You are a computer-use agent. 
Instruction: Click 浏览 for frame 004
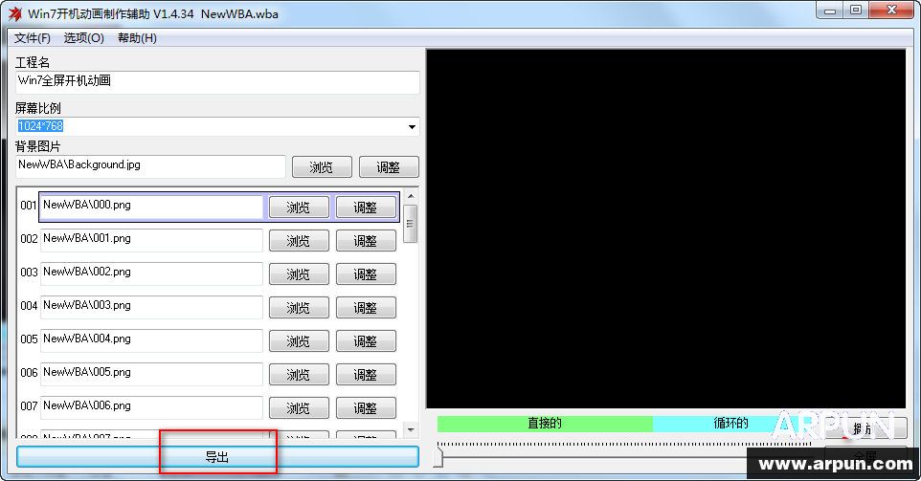[299, 307]
